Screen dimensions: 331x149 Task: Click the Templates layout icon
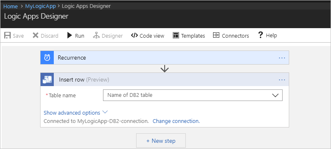[176, 36]
